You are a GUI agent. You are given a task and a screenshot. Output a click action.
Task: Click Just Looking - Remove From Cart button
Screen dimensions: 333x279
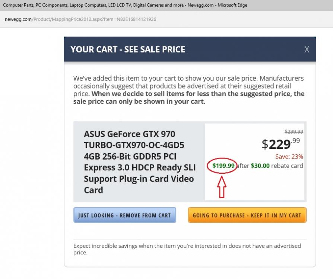[x=125, y=215]
